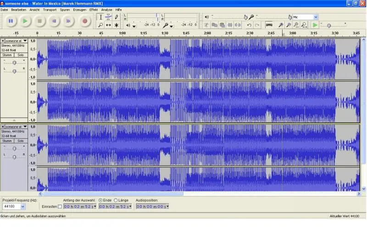Activate the Multi-tool asterisk icon
367x229 pixels.
(117, 25)
